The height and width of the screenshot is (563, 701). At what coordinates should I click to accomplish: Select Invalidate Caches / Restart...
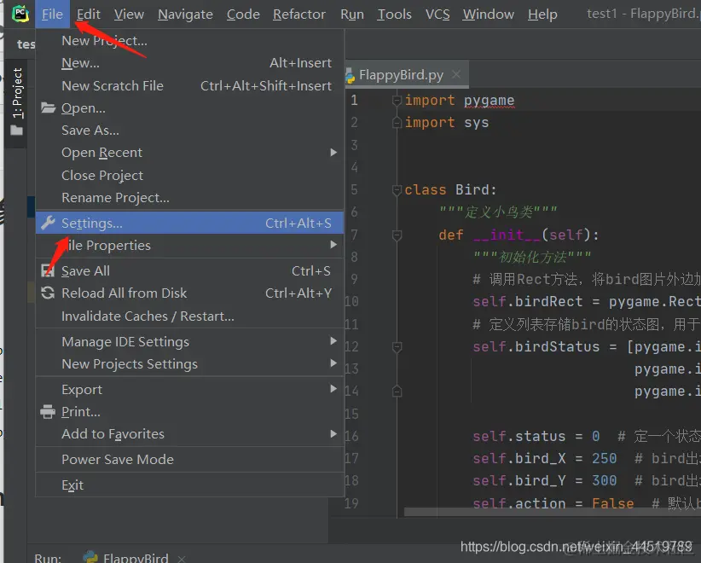[x=189, y=316]
